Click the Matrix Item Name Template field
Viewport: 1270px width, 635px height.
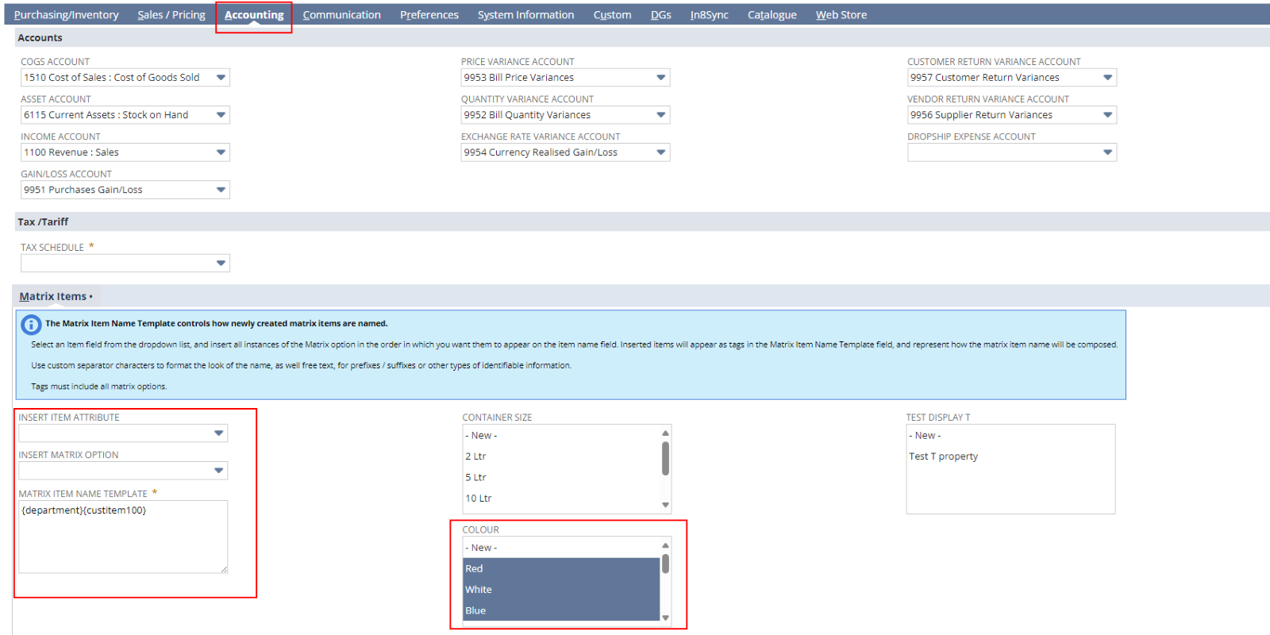pos(123,536)
